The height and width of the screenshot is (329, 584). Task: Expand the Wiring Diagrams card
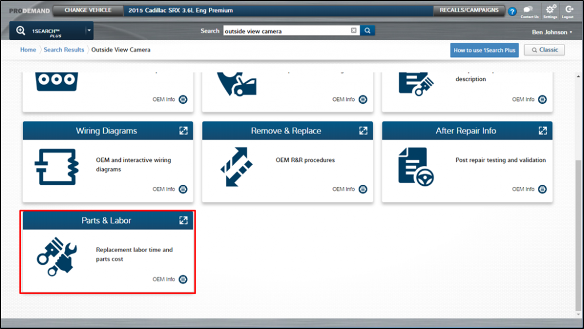click(183, 131)
